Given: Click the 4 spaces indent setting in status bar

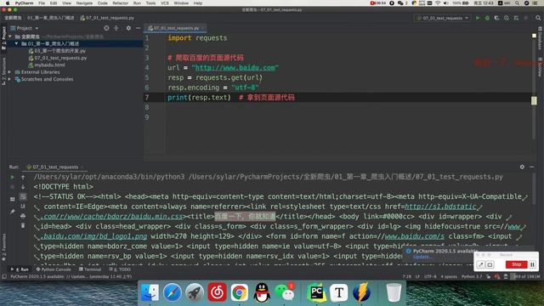Looking at the screenshot, I should 449,276.
